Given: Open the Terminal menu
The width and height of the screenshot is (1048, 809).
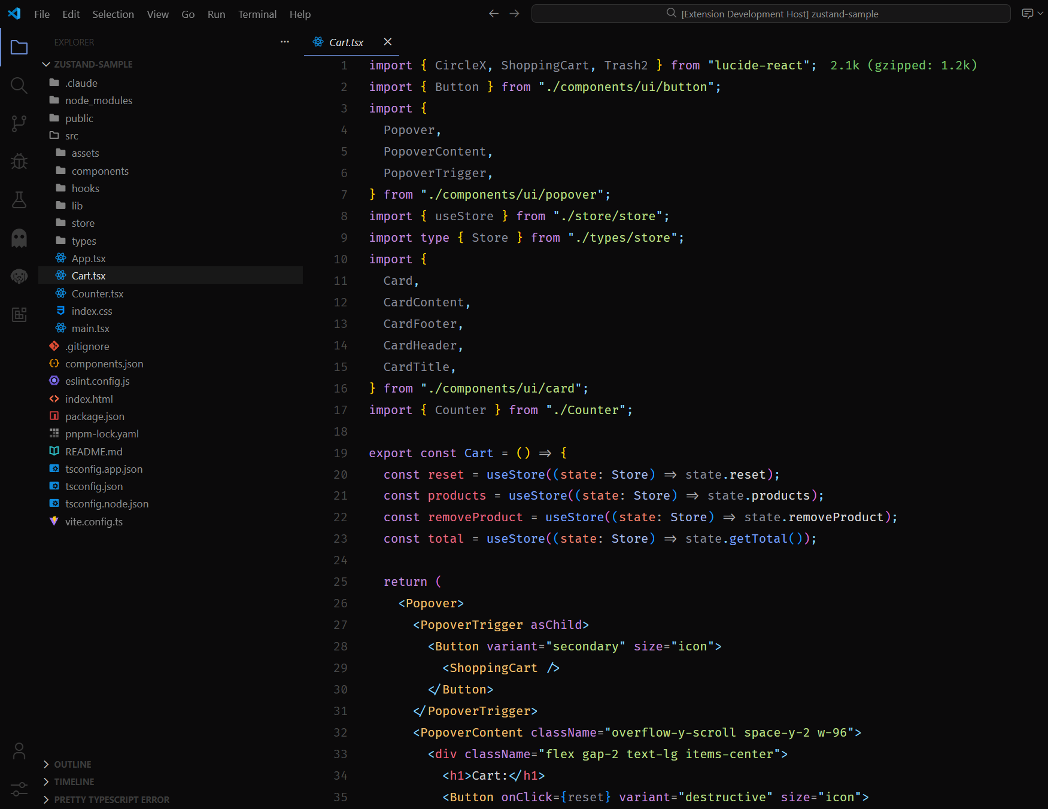Looking at the screenshot, I should pyautogui.click(x=257, y=14).
